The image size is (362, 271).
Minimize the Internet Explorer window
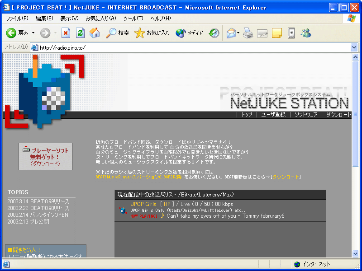[333, 8]
